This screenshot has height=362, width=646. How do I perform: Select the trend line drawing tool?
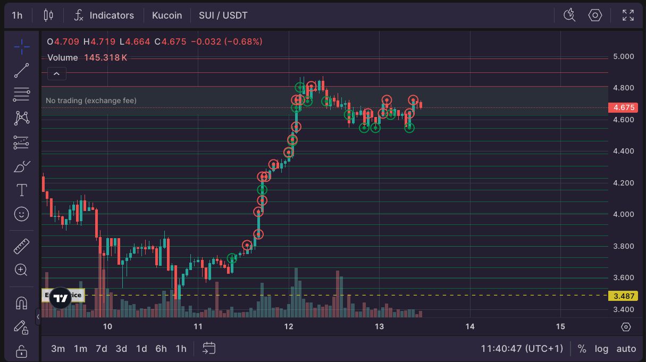point(21,70)
